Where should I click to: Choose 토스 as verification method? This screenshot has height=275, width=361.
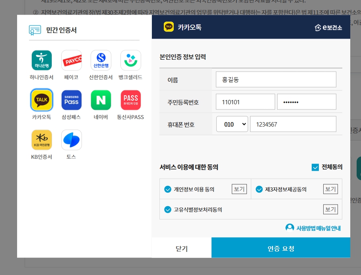coord(71,140)
